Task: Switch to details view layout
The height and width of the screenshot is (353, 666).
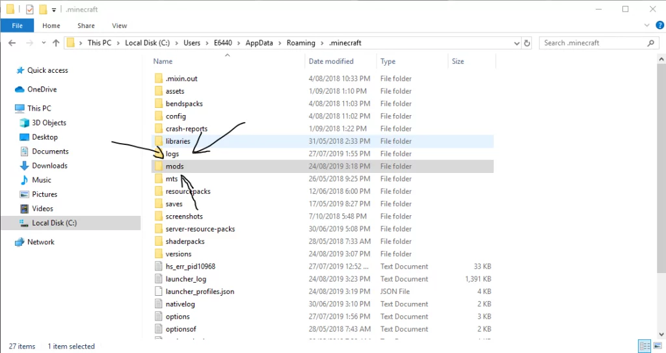Action: 645,346
